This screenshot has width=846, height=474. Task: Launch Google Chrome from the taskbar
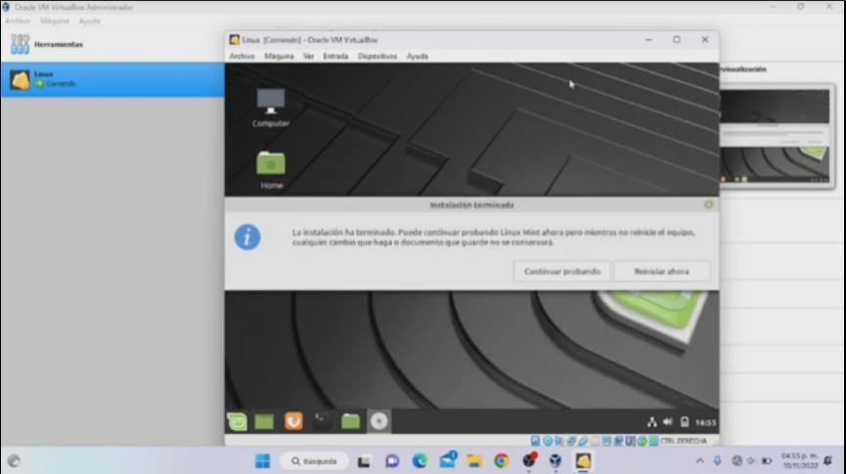(501, 461)
